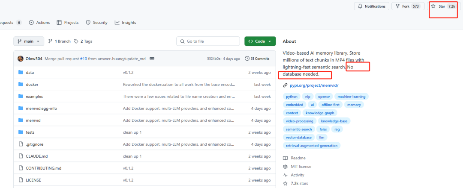The height and width of the screenshot is (188, 463).
Task: Select the offline-first topic tag
Action: pos(331,104)
